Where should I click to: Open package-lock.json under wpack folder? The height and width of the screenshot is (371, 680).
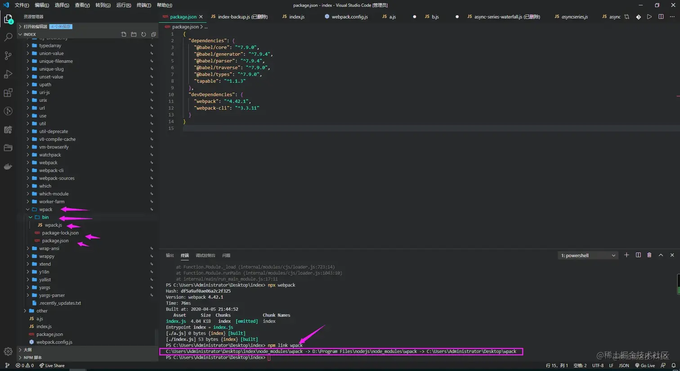(x=60, y=233)
